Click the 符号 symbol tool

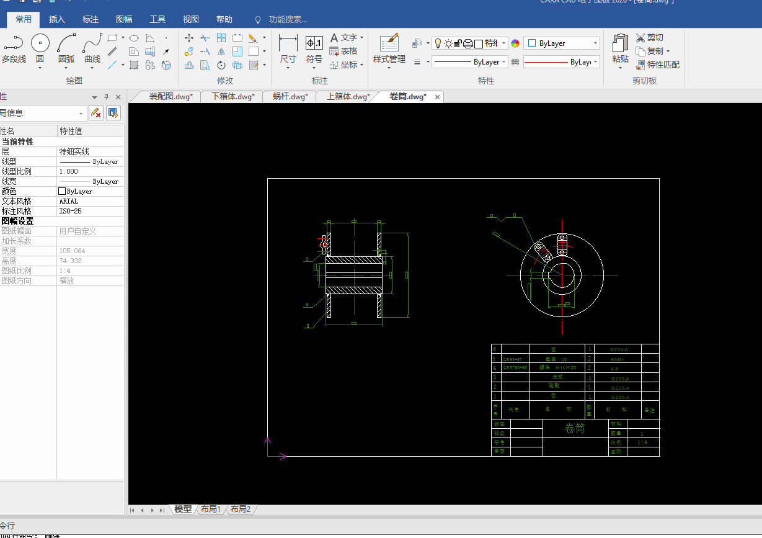pos(314,48)
